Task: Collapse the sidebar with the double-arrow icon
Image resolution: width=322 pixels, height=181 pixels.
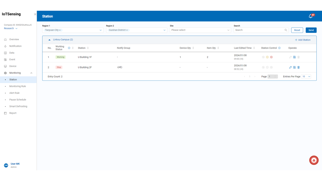Action: click(x=35, y=14)
